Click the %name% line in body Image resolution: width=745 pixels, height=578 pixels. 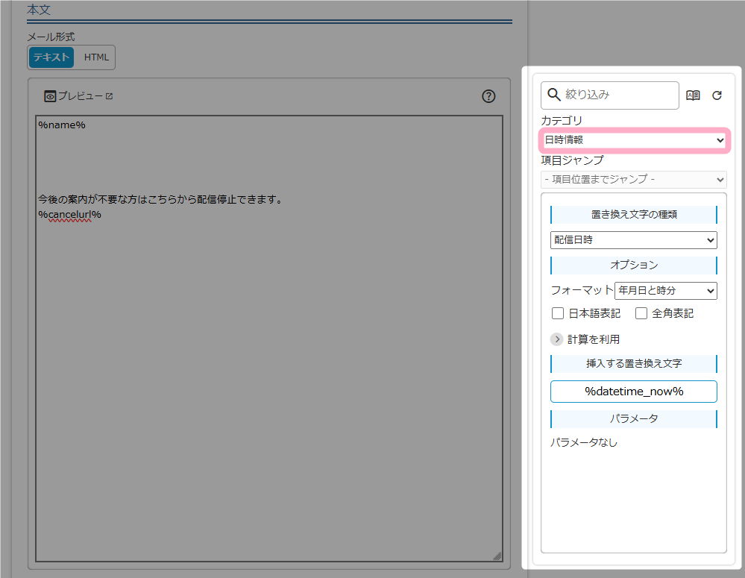pos(62,125)
